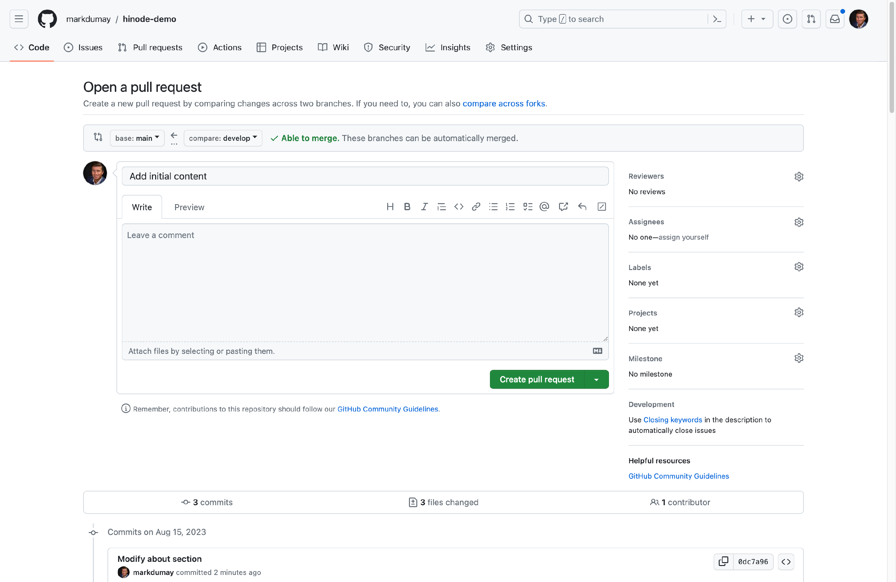Click the Italic formatting icon
Viewport: 896px width, 582px height.
pyautogui.click(x=424, y=207)
